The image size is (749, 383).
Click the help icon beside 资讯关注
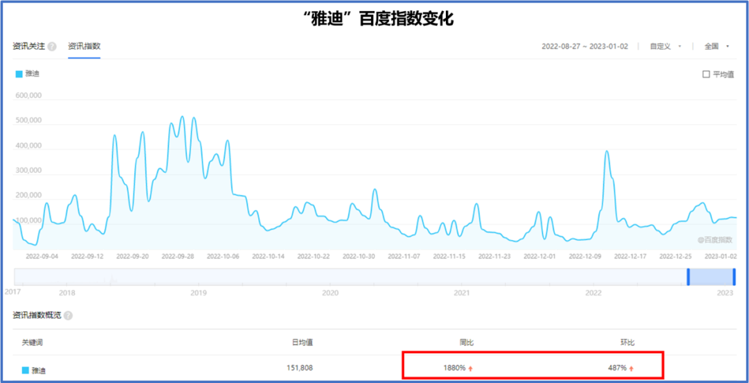52,46
